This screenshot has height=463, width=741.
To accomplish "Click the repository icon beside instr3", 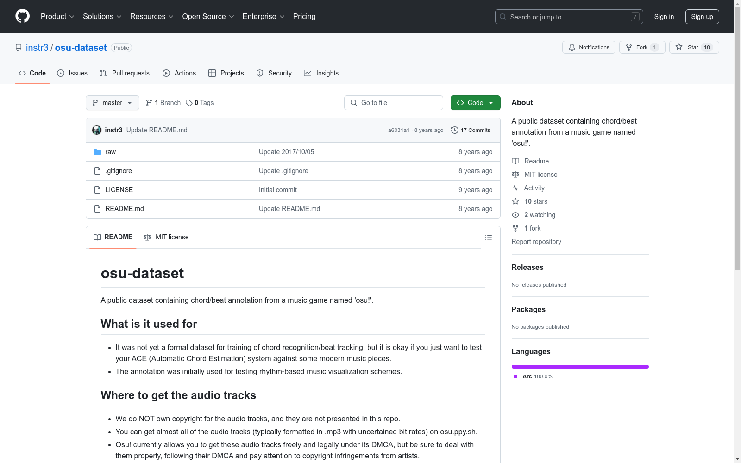I will tap(19, 48).
